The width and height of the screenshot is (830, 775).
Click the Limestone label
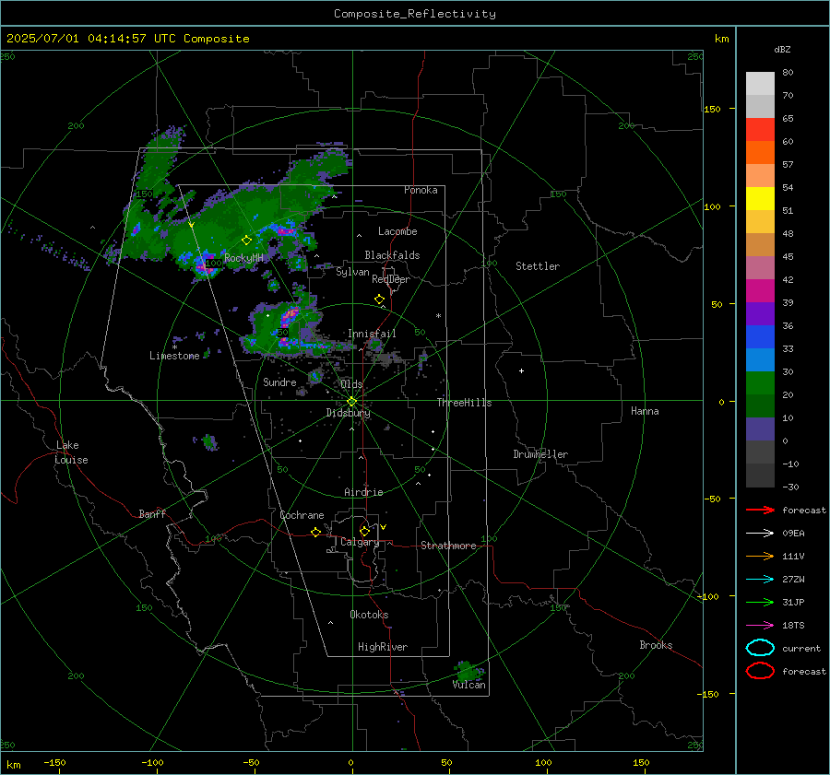click(174, 356)
